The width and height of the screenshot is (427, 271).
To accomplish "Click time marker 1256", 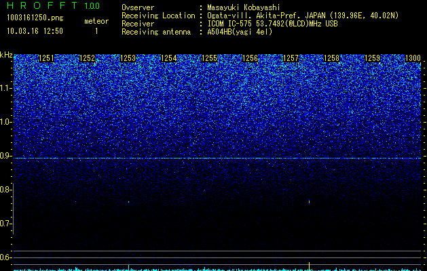I will [x=250, y=58].
